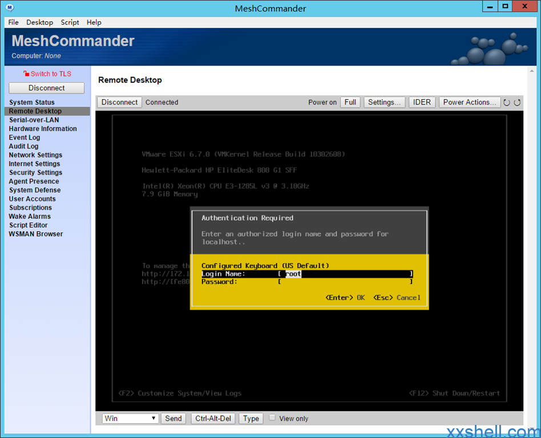Open WSMAN Browser section
The image size is (541, 438).
(36, 234)
